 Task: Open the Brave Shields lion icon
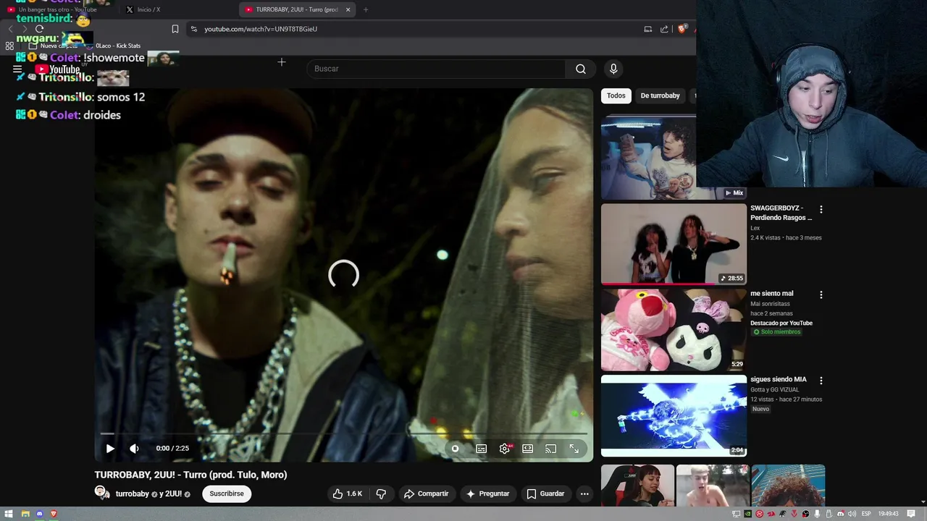[x=681, y=29]
